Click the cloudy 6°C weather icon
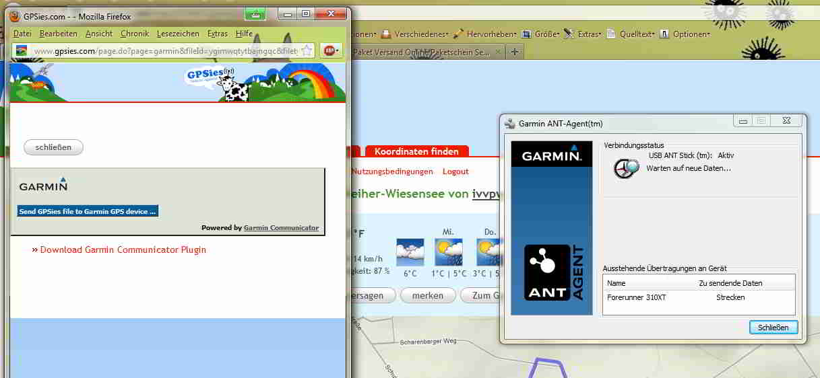This screenshot has width=820, height=378. [x=410, y=252]
